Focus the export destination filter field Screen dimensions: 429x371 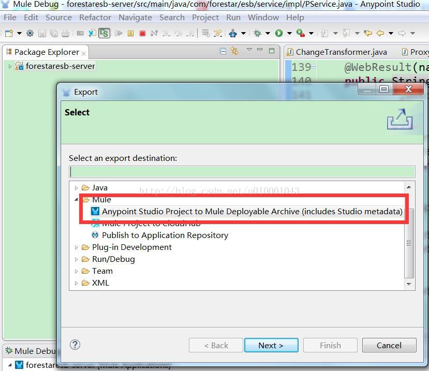coord(242,172)
